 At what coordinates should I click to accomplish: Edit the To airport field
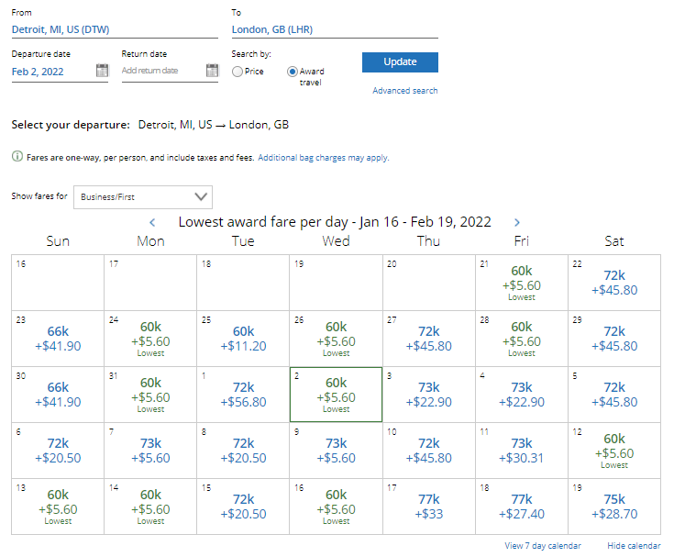(x=334, y=29)
